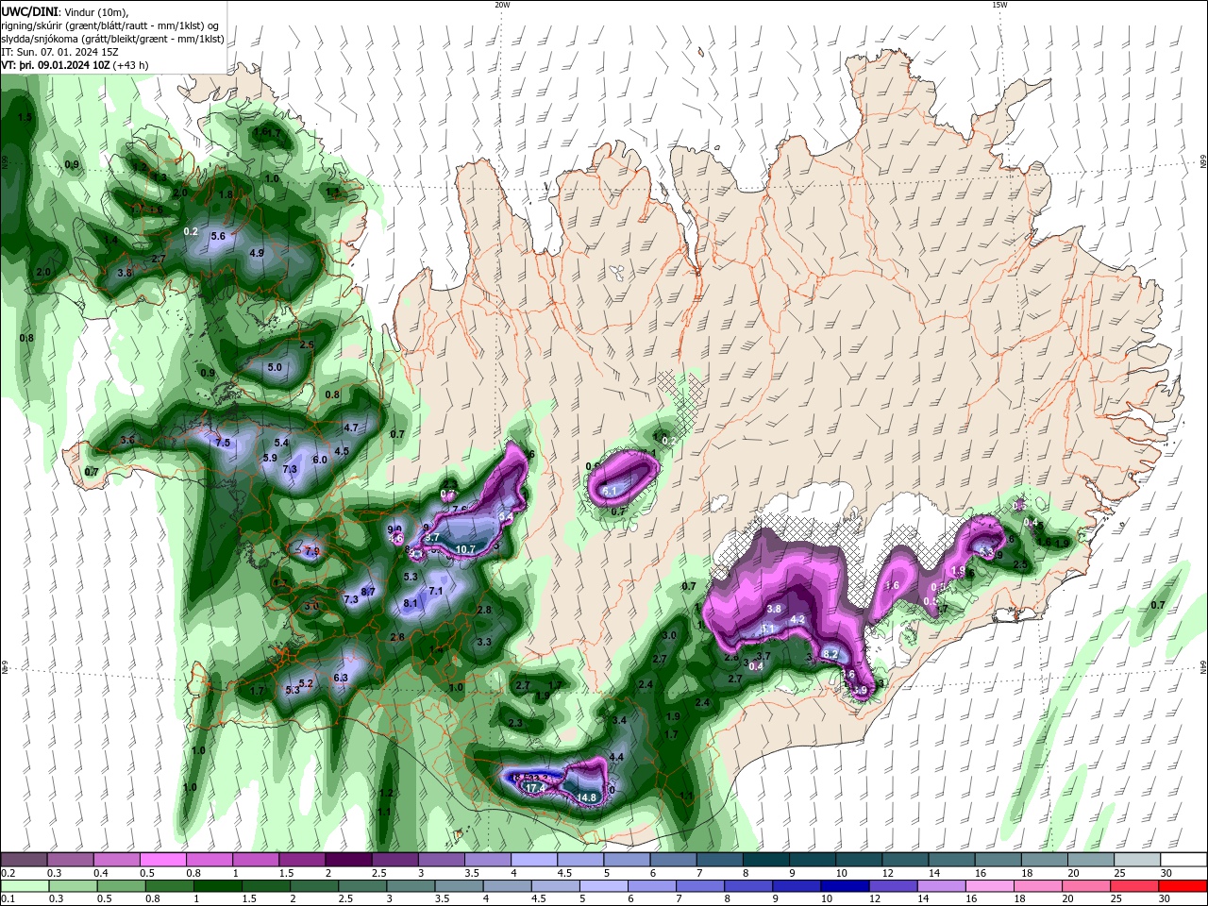Click the 5.6 value in northwest peninsula
Image resolution: width=1208 pixels, height=906 pixels.
[218, 236]
